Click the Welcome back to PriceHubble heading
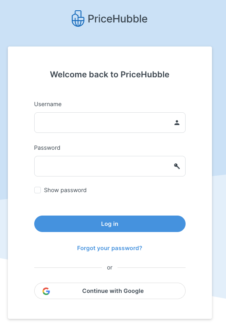 [110, 74]
